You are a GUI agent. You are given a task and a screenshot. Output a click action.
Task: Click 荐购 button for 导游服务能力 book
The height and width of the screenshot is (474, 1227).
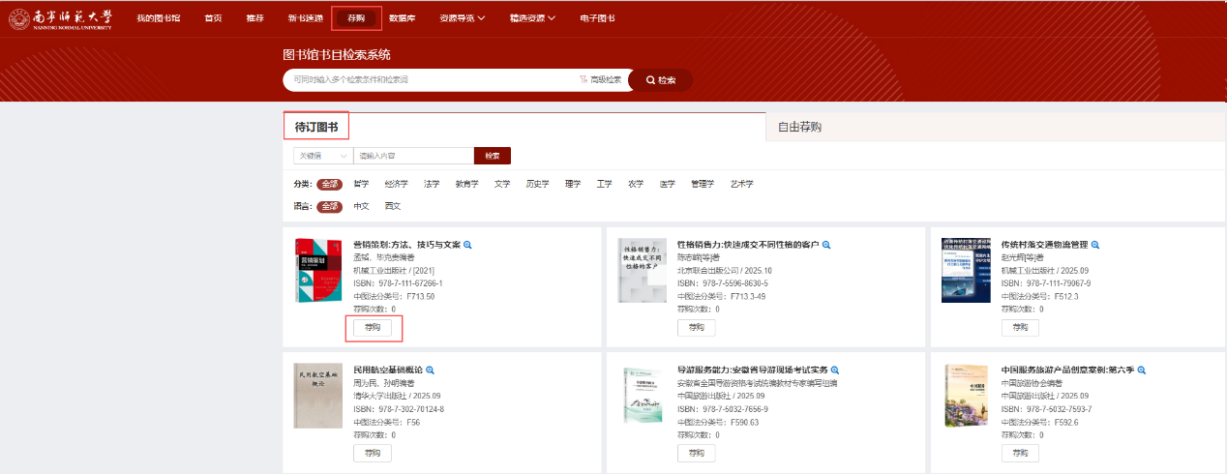pos(696,453)
